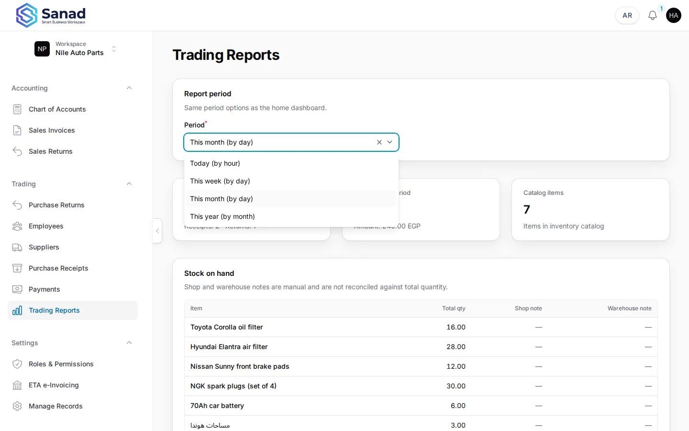689x431 pixels.
Task: Open ETA e-Invoicing settings
Action: pos(73,385)
